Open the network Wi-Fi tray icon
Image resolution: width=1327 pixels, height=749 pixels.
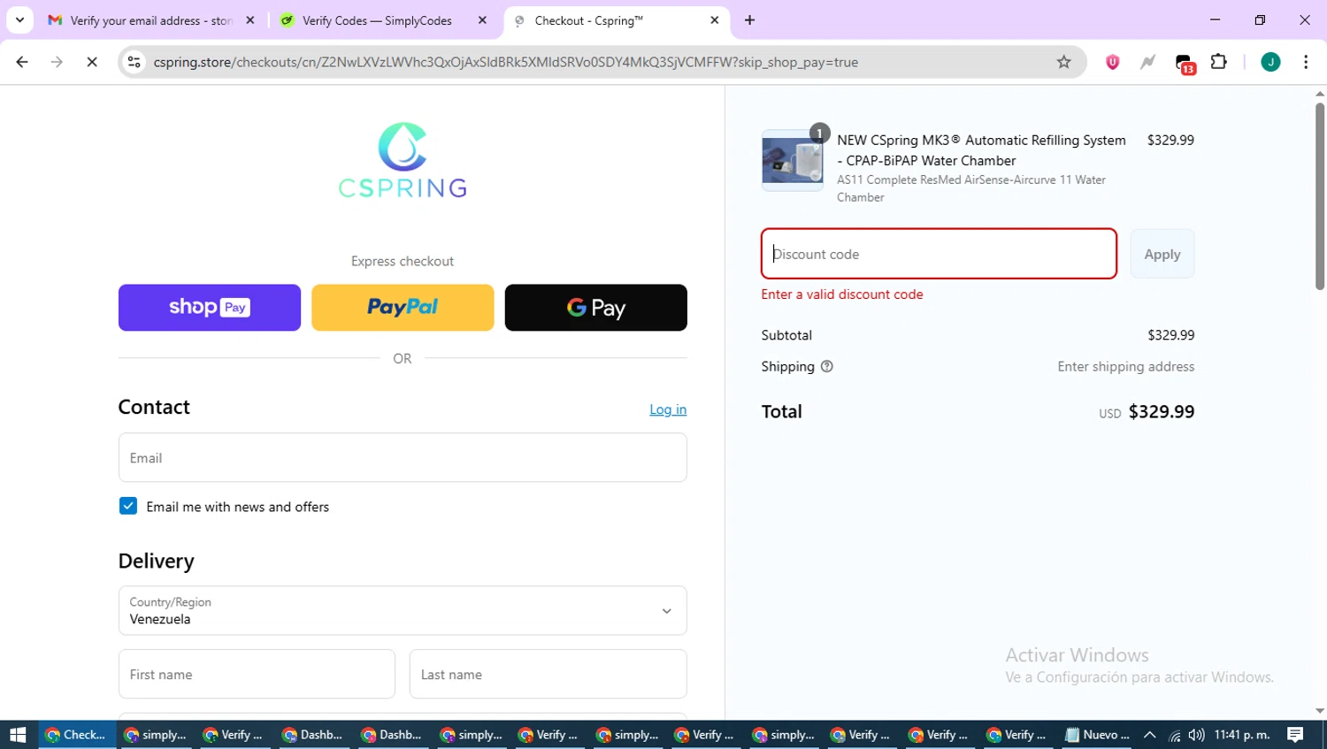1174,735
